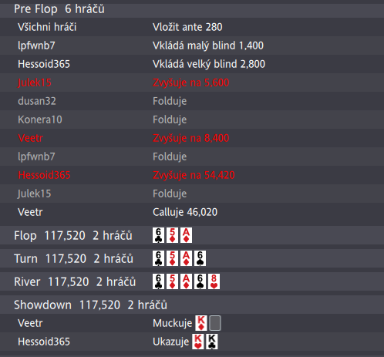Select the Pre Flop section header
This screenshot has width=384, height=357.
click(192, 9)
